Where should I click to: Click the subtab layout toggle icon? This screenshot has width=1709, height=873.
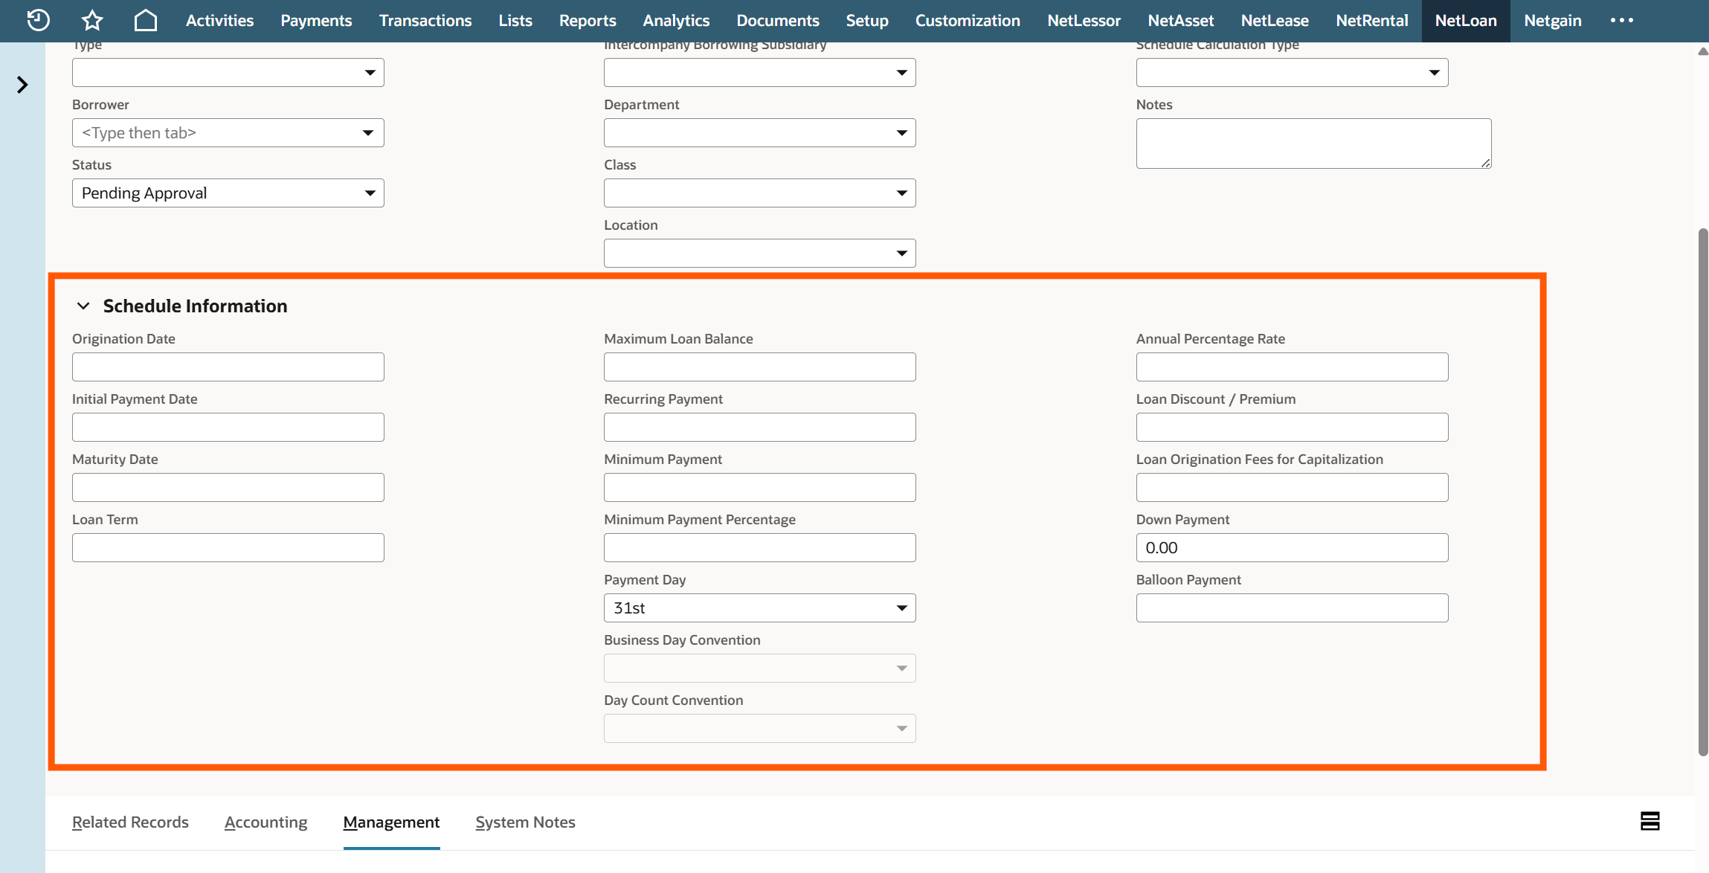[x=1650, y=821]
